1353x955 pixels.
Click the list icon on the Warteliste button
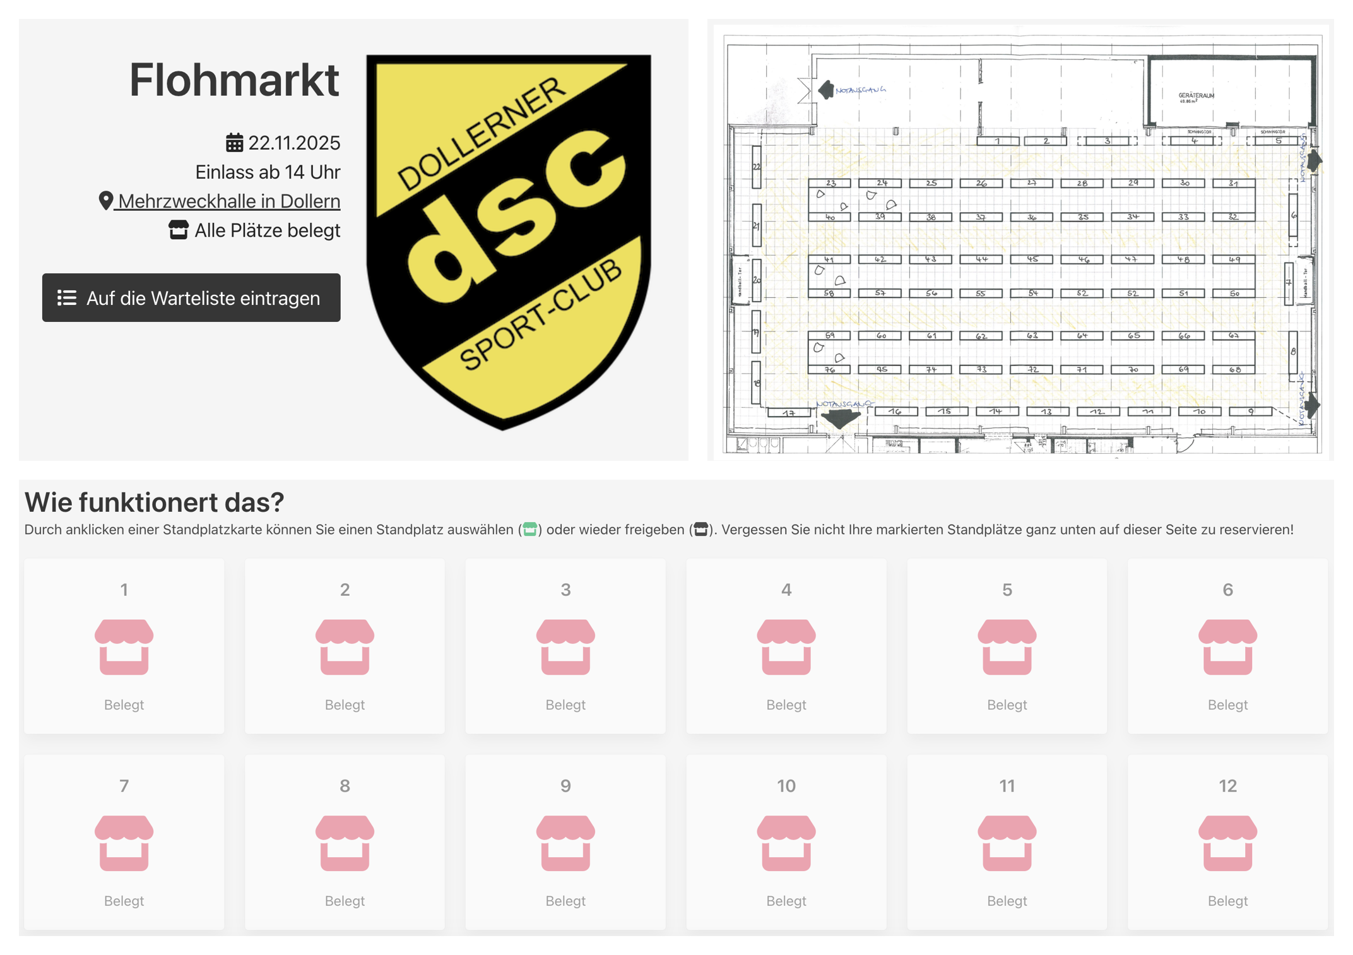click(x=67, y=298)
